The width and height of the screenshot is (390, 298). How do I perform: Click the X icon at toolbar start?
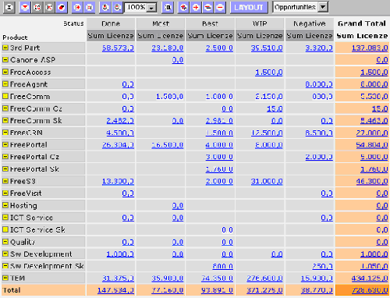pos(9,7)
